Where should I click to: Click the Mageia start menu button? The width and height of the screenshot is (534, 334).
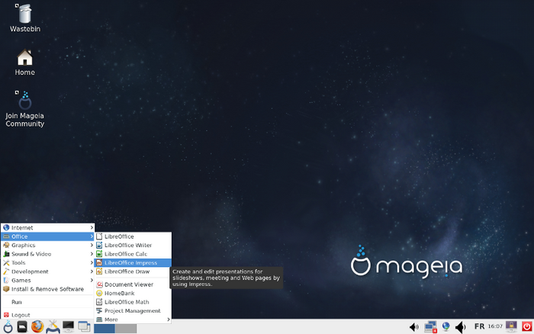(x=8, y=327)
